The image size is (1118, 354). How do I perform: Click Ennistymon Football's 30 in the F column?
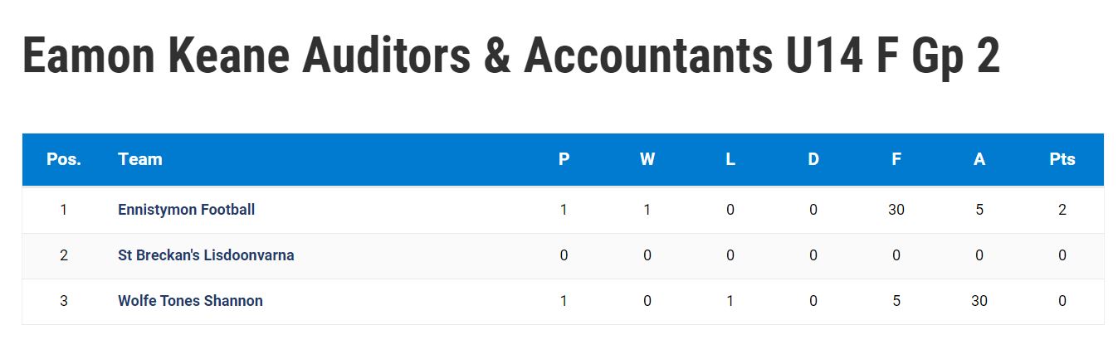click(896, 210)
